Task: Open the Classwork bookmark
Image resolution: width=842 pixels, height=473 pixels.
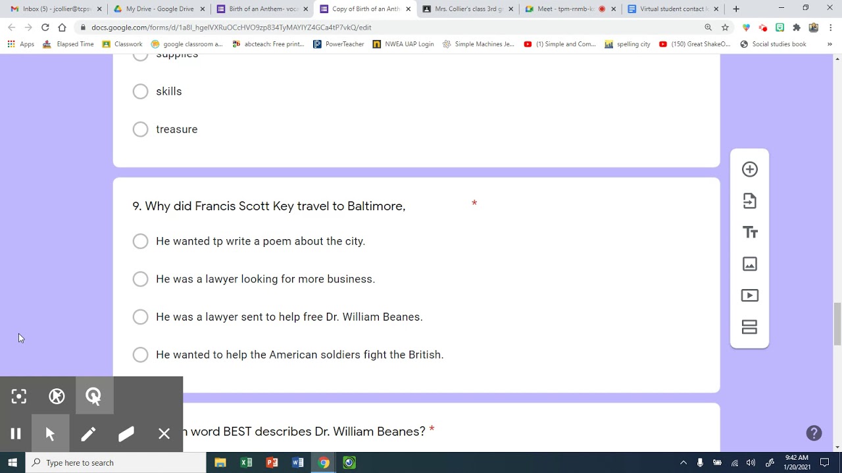Action: coord(122,44)
